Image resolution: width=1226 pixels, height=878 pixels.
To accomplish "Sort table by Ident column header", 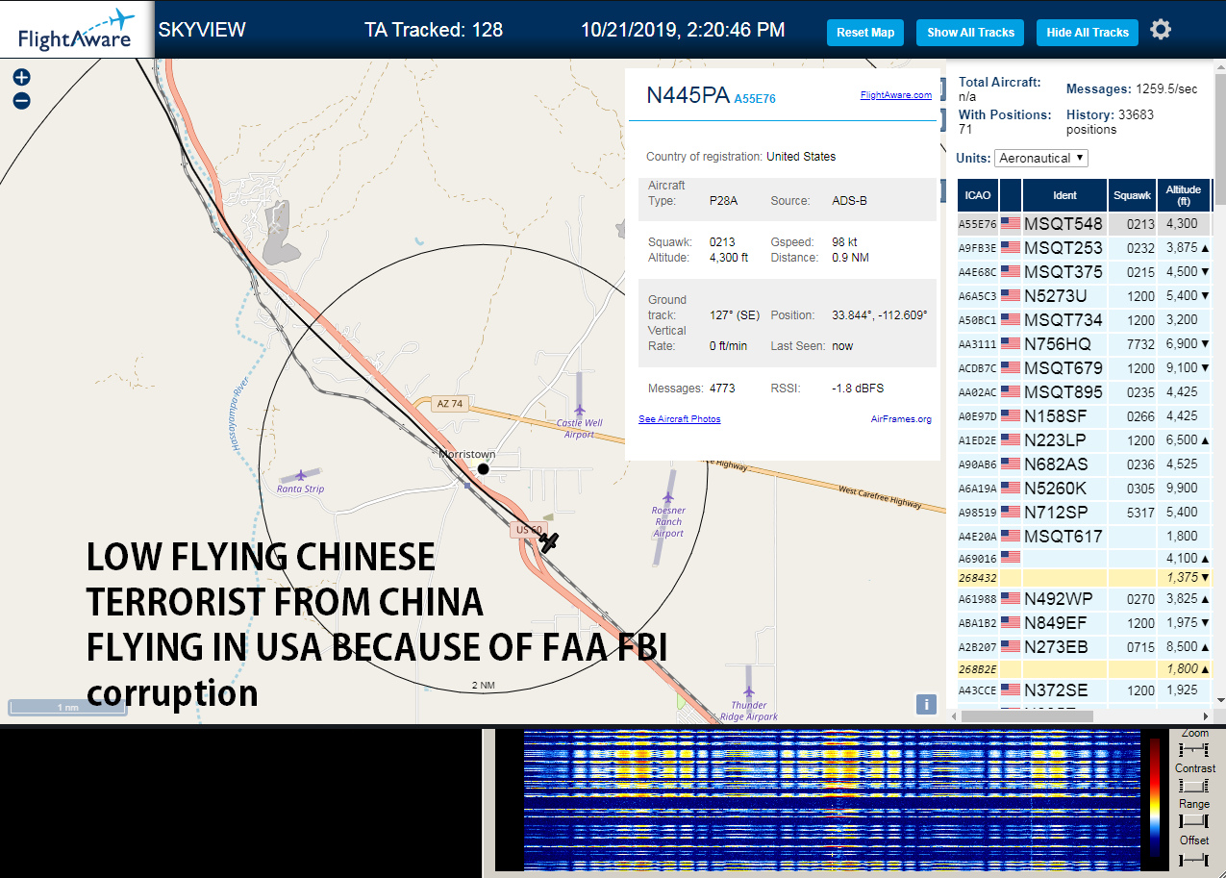I will point(1064,195).
